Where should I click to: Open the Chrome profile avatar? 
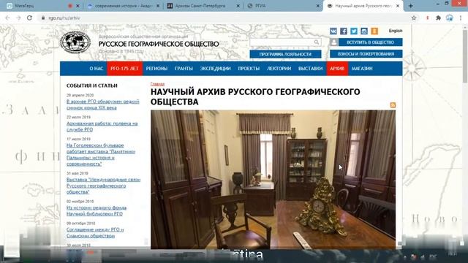click(450, 18)
